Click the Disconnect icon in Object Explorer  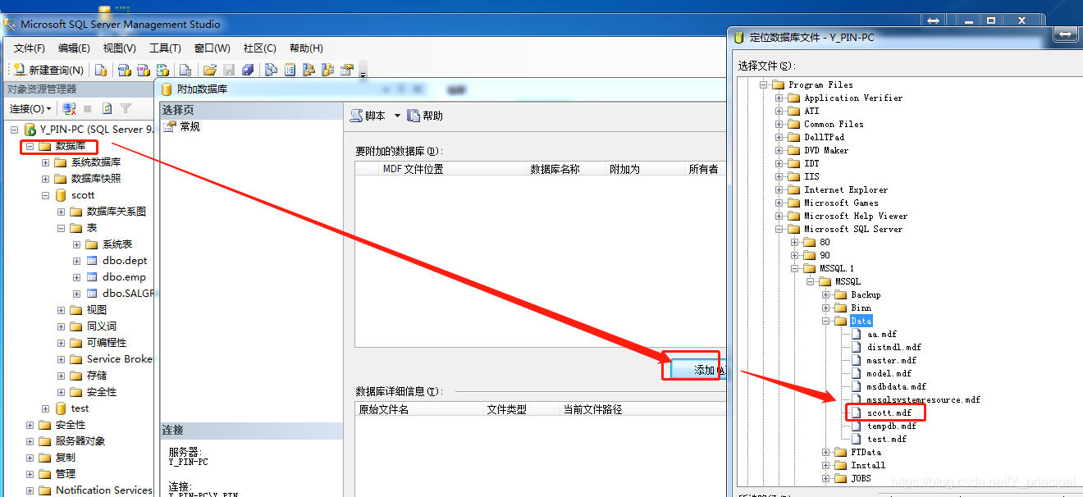click(69, 108)
